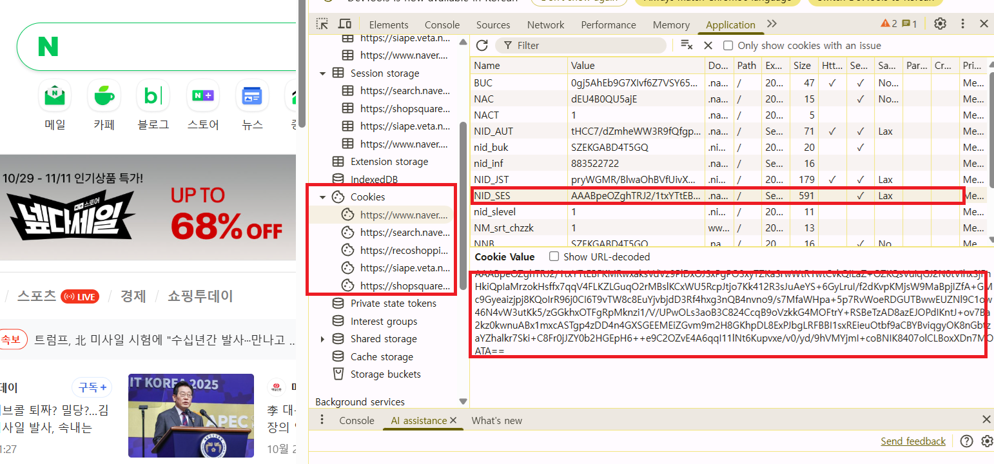The height and width of the screenshot is (464, 994).
Task: Click the warnings count badge showing 2
Action: (889, 24)
